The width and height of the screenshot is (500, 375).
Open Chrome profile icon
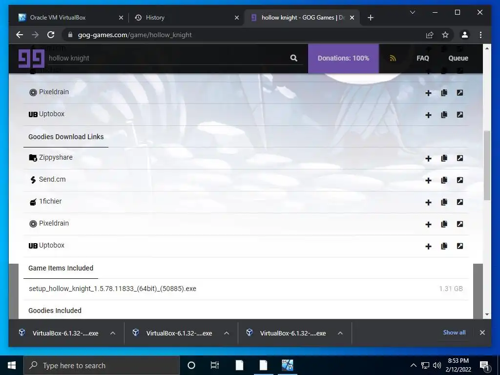pyautogui.click(x=465, y=35)
